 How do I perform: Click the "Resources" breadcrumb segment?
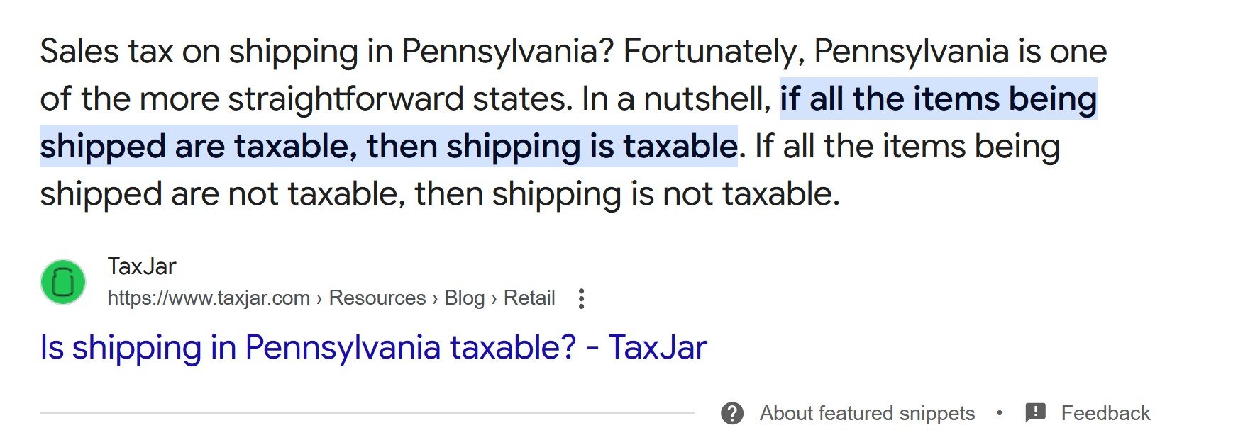(x=377, y=298)
